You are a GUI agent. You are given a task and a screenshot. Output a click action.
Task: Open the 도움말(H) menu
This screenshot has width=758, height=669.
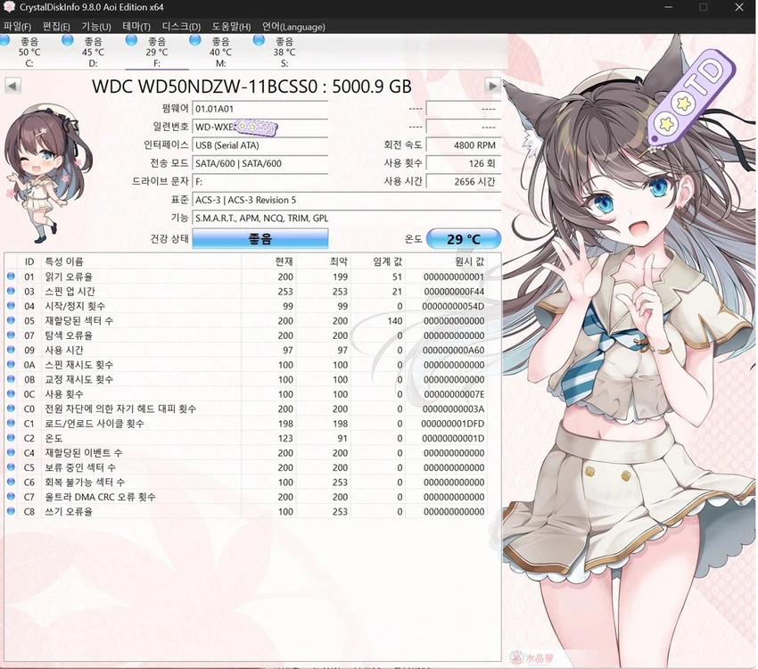click(231, 27)
